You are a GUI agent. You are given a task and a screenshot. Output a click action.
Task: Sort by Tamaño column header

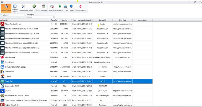[x=54, y=20]
